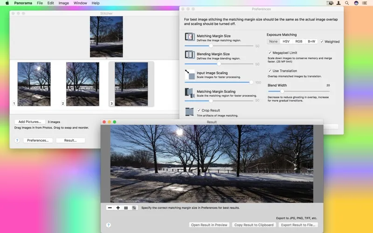Open Spotlight search in menu bar

click(x=347, y=3)
